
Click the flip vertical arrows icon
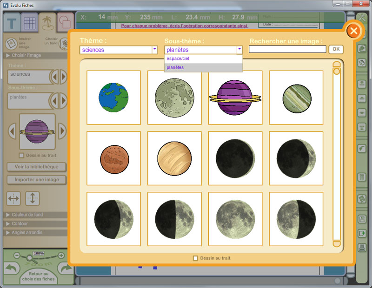click(33, 198)
